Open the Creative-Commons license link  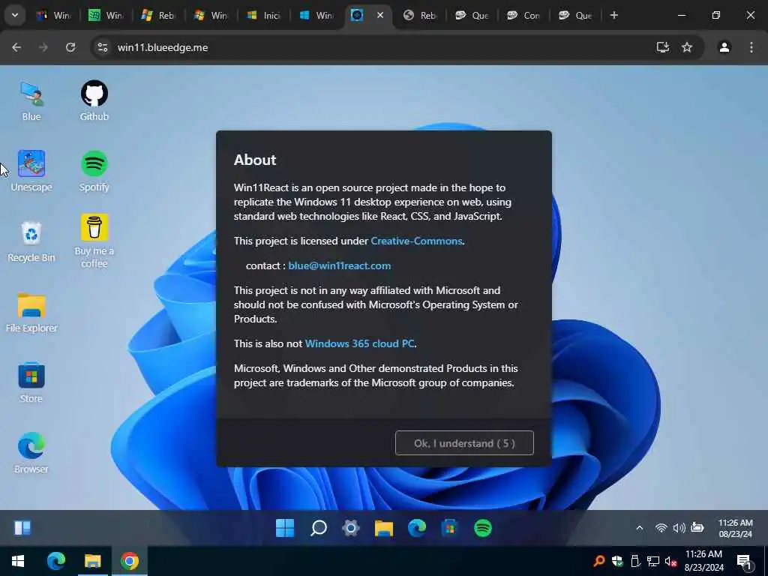[416, 241]
